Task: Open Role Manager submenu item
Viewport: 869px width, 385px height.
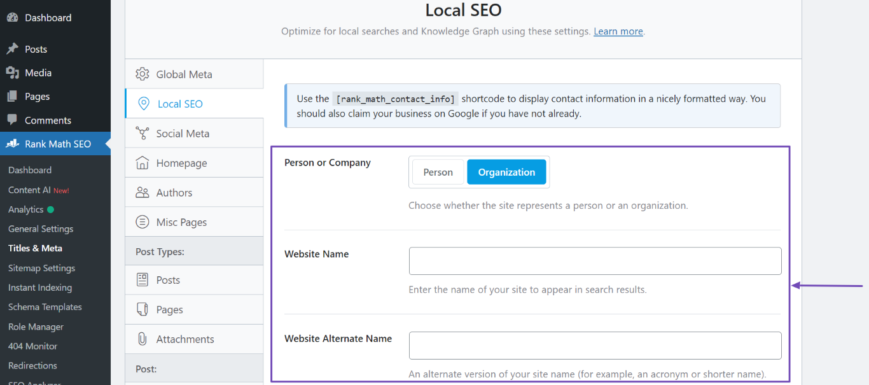Action: coord(36,326)
